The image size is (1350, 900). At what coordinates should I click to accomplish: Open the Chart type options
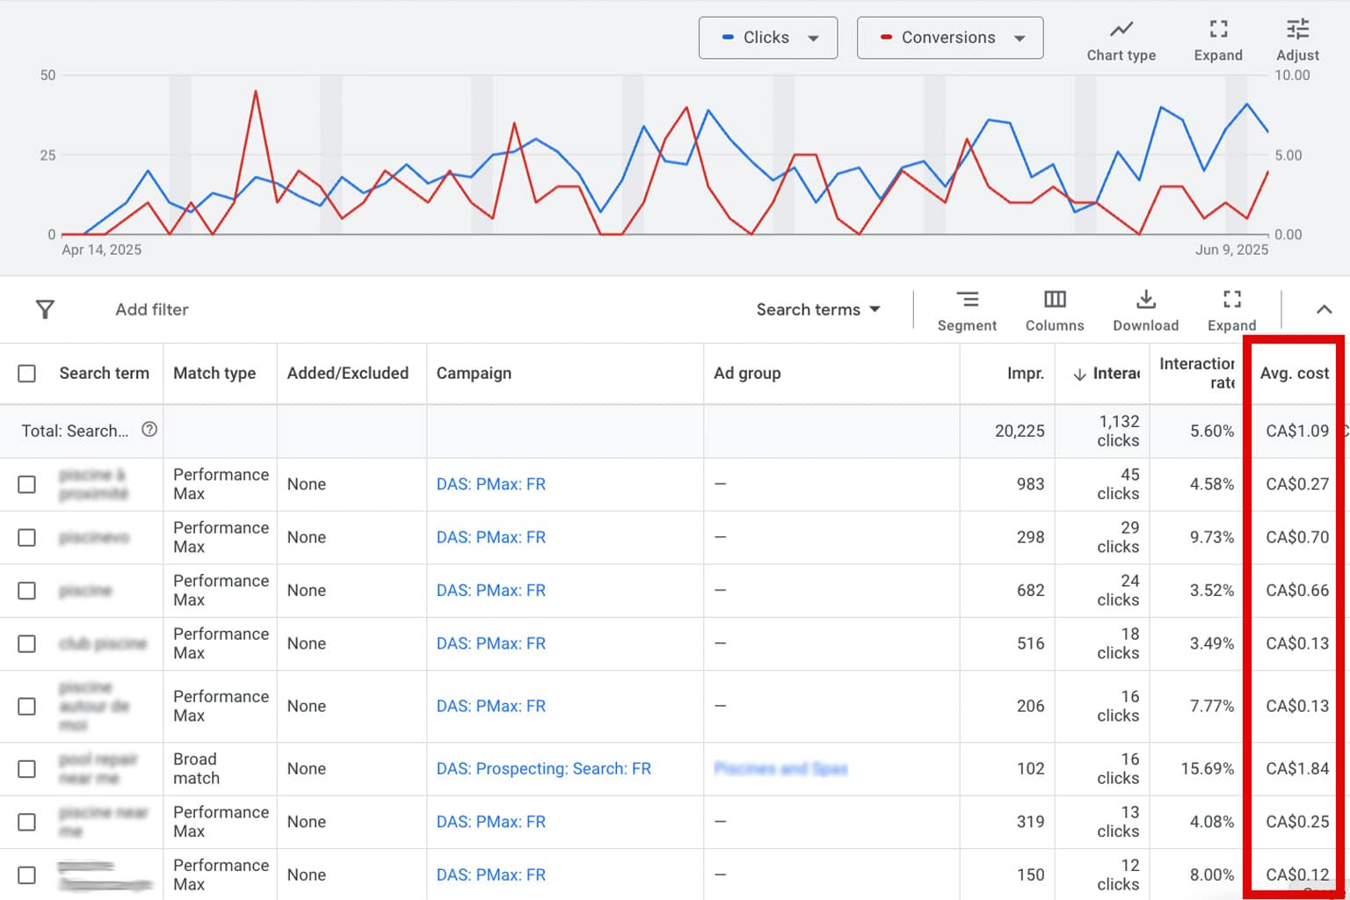coord(1121,40)
